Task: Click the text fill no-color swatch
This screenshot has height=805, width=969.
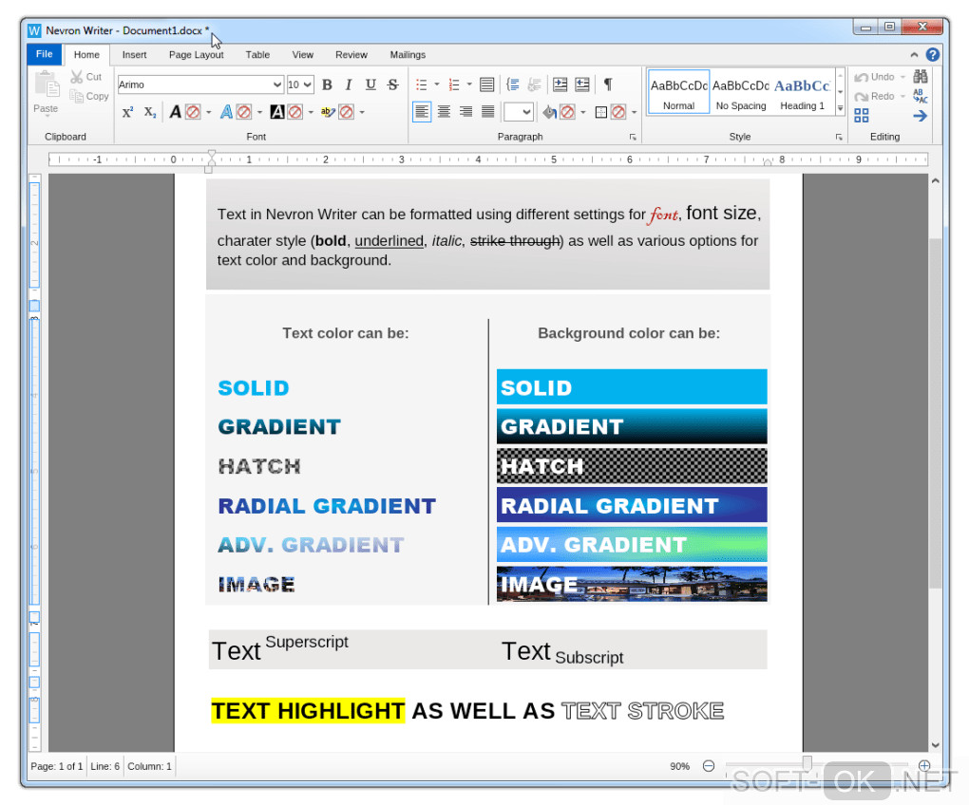Action: click(x=194, y=112)
